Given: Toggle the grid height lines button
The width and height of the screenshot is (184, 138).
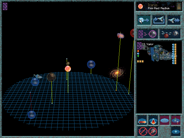Looking at the screenshot, I should 176,120.
